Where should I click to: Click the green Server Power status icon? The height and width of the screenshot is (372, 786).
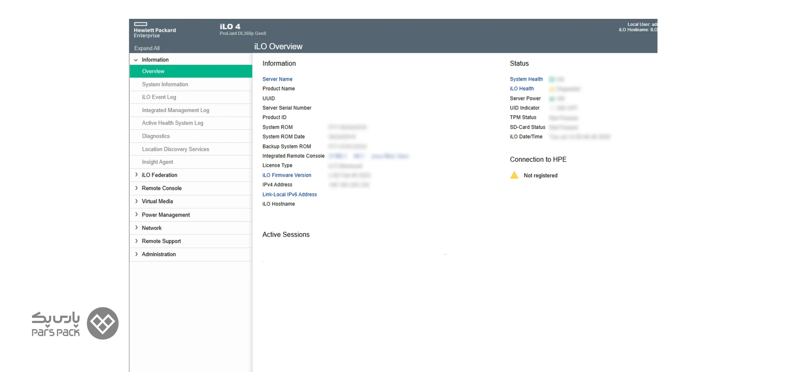(551, 99)
